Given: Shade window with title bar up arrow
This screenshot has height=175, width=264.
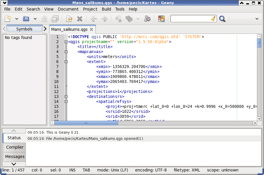Looking at the screenshot, I should pyautogui.click(x=242, y=3).
